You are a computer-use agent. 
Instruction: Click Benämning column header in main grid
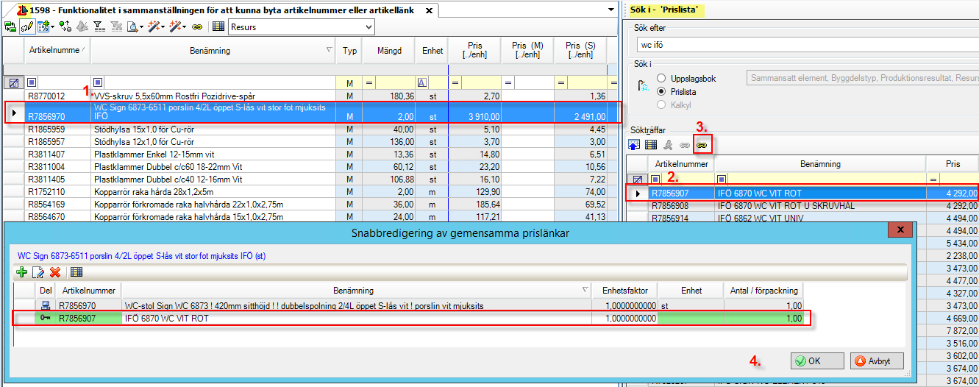[213, 51]
